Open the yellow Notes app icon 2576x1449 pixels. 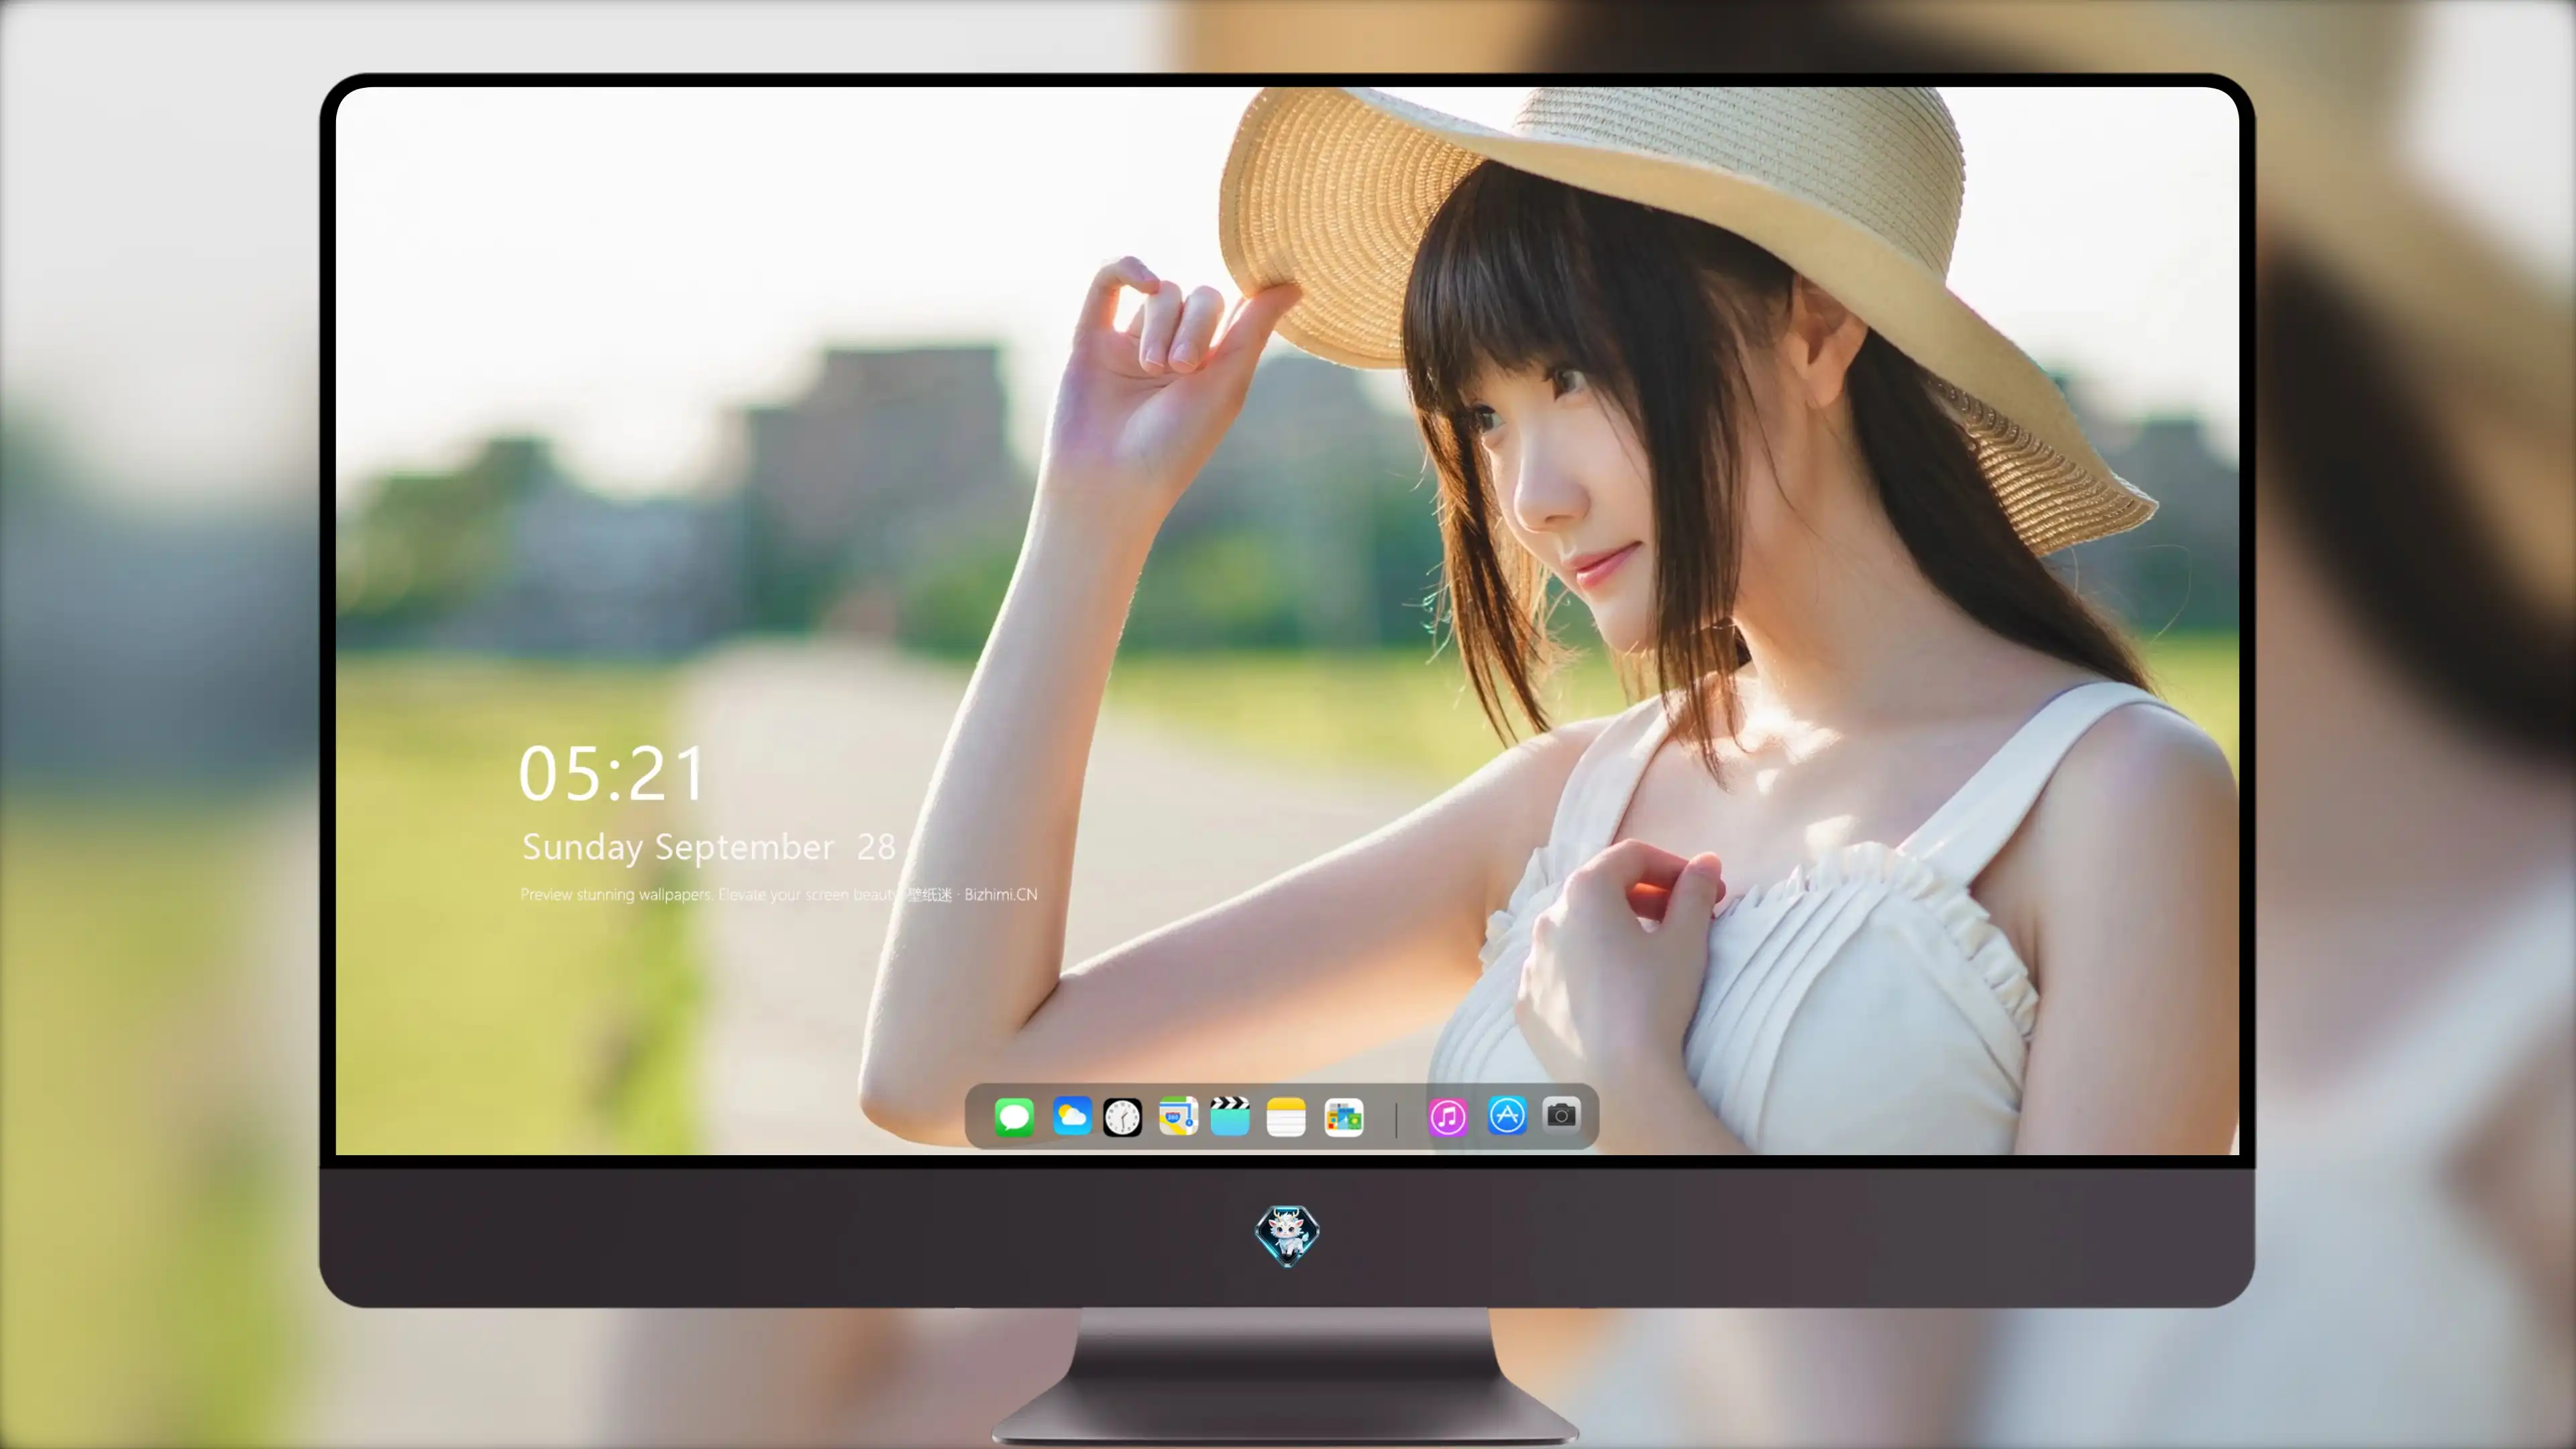click(x=1286, y=1116)
